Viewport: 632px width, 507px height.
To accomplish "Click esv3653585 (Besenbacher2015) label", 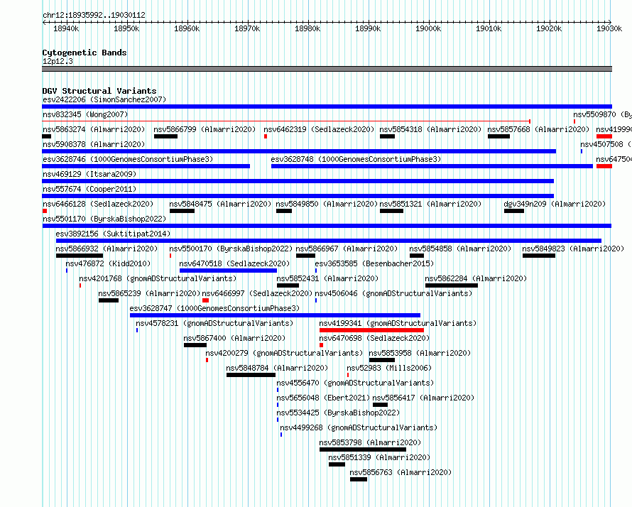I will [374, 263].
